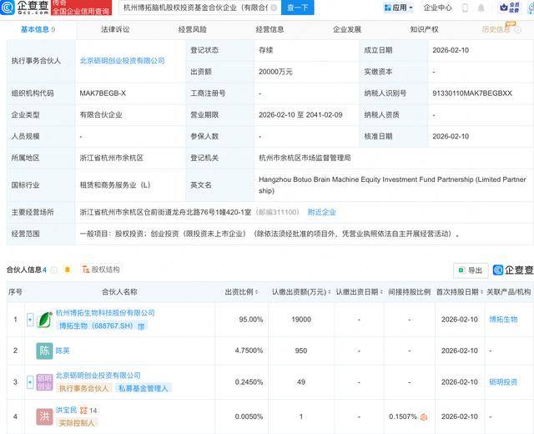This screenshot has height=434, width=534.
Task: Click the 会员 membership icon
Action: coord(503,8)
